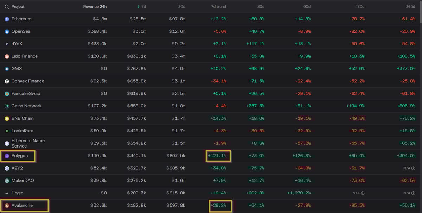This screenshot has width=422, height=213.
Task: Click Hegic's +1,270.2% 90d value
Action: click(299, 193)
